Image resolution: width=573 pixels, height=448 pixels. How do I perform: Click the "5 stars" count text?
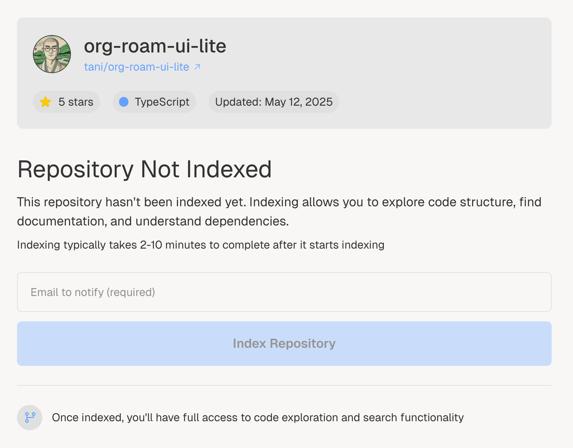76,102
